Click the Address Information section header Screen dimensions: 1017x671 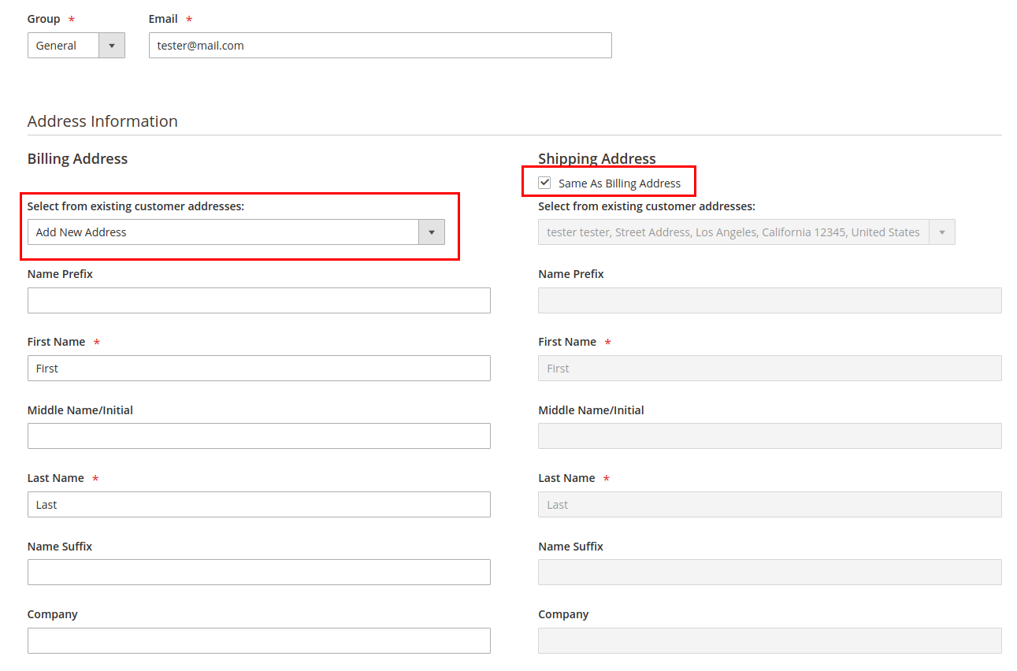click(102, 120)
